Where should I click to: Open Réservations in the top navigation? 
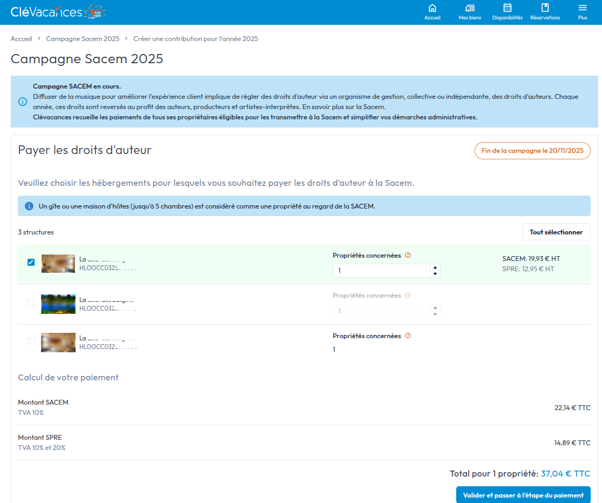point(545,12)
